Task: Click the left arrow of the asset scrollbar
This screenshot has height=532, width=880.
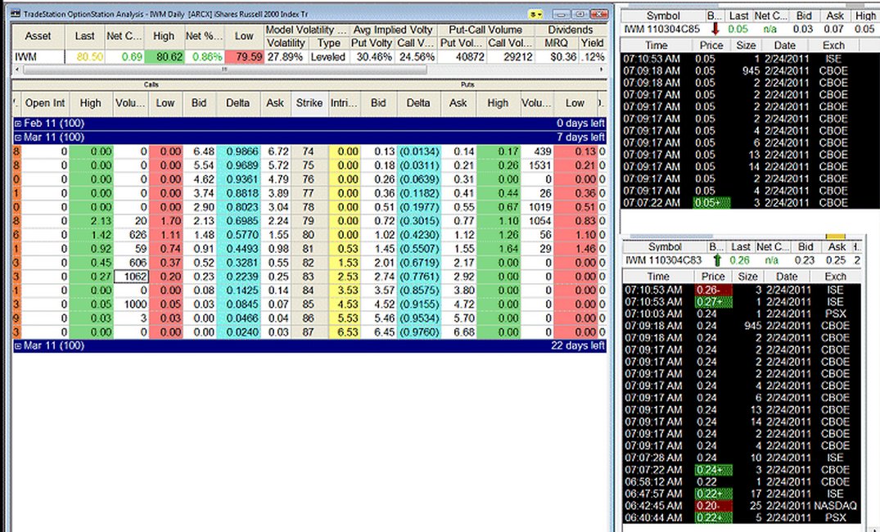Action: (x=18, y=70)
